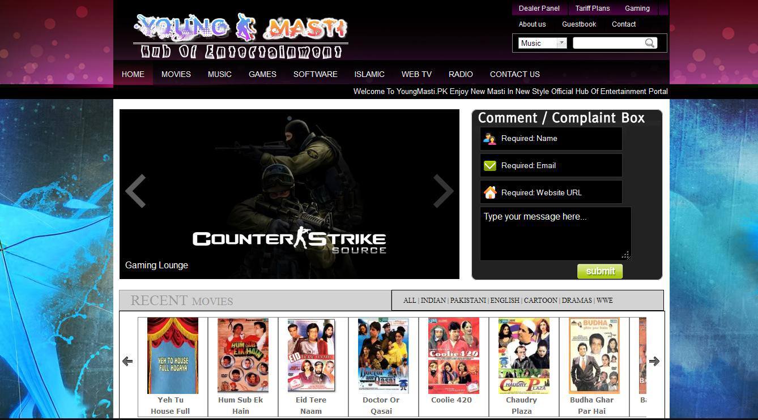Focus the Required: Name field
The width and height of the screenshot is (758, 420).
point(551,139)
